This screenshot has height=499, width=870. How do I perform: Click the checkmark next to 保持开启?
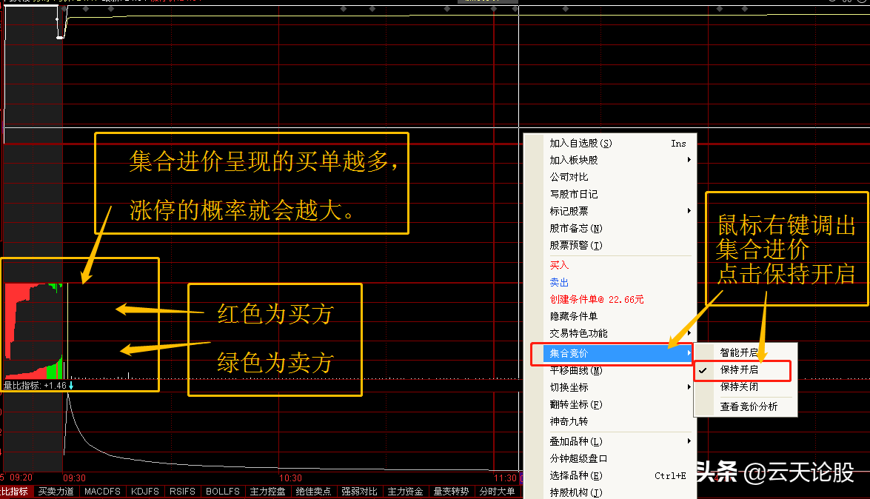click(703, 370)
